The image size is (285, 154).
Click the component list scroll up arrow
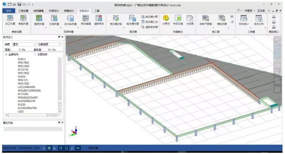pyautogui.click(x=60, y=59)
